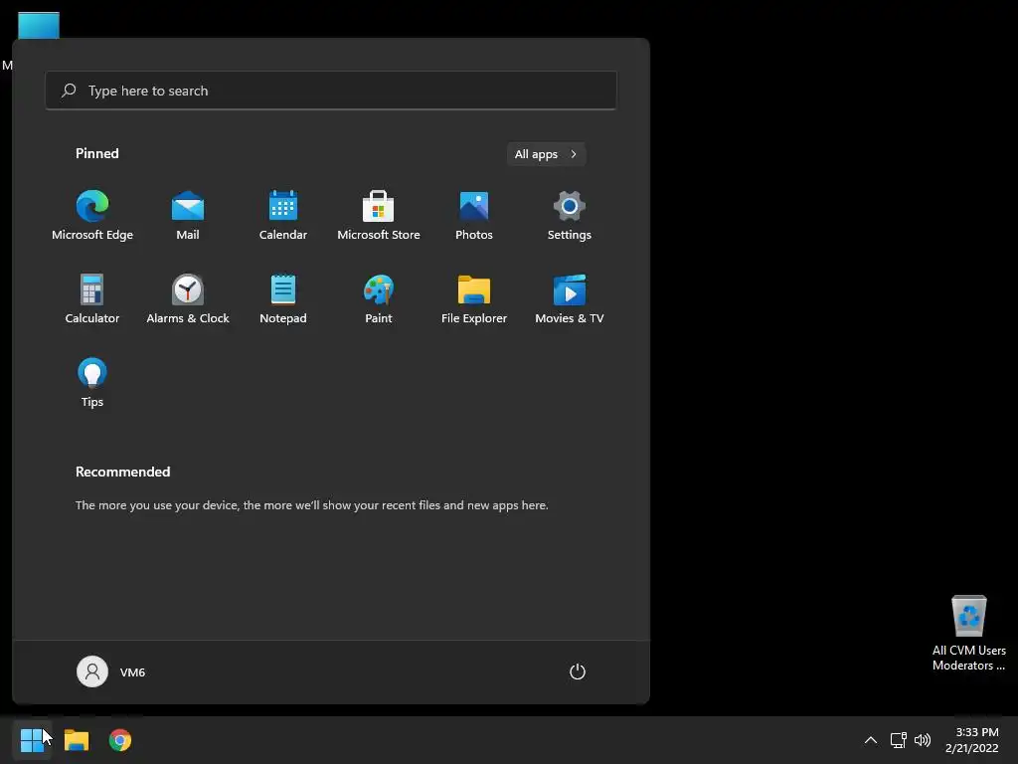Open the taskbar clock showing 3:33 PM

pos(972,740)
